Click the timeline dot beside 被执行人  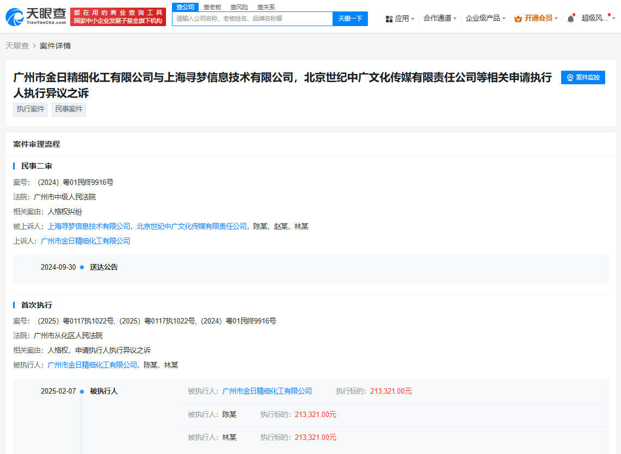point(82,391)
